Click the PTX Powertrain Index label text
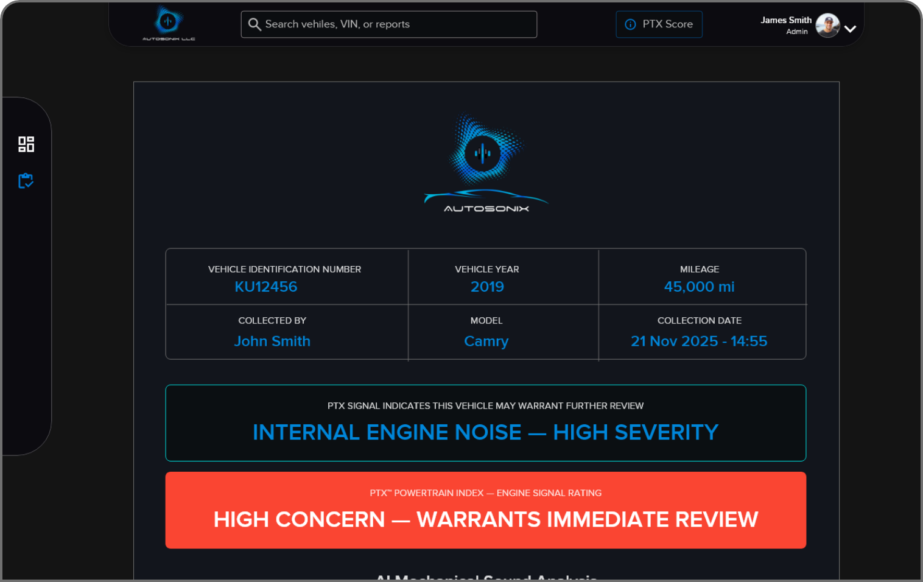 (485, 493)
